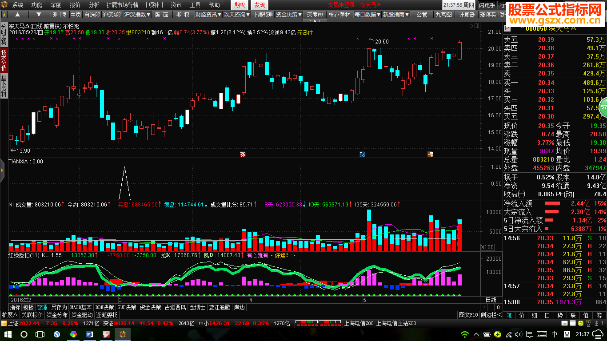Image resolution: width=607 pixels, height=341 pixels.
Task: Open the 功能 menu
Action: tap(37, 5)
